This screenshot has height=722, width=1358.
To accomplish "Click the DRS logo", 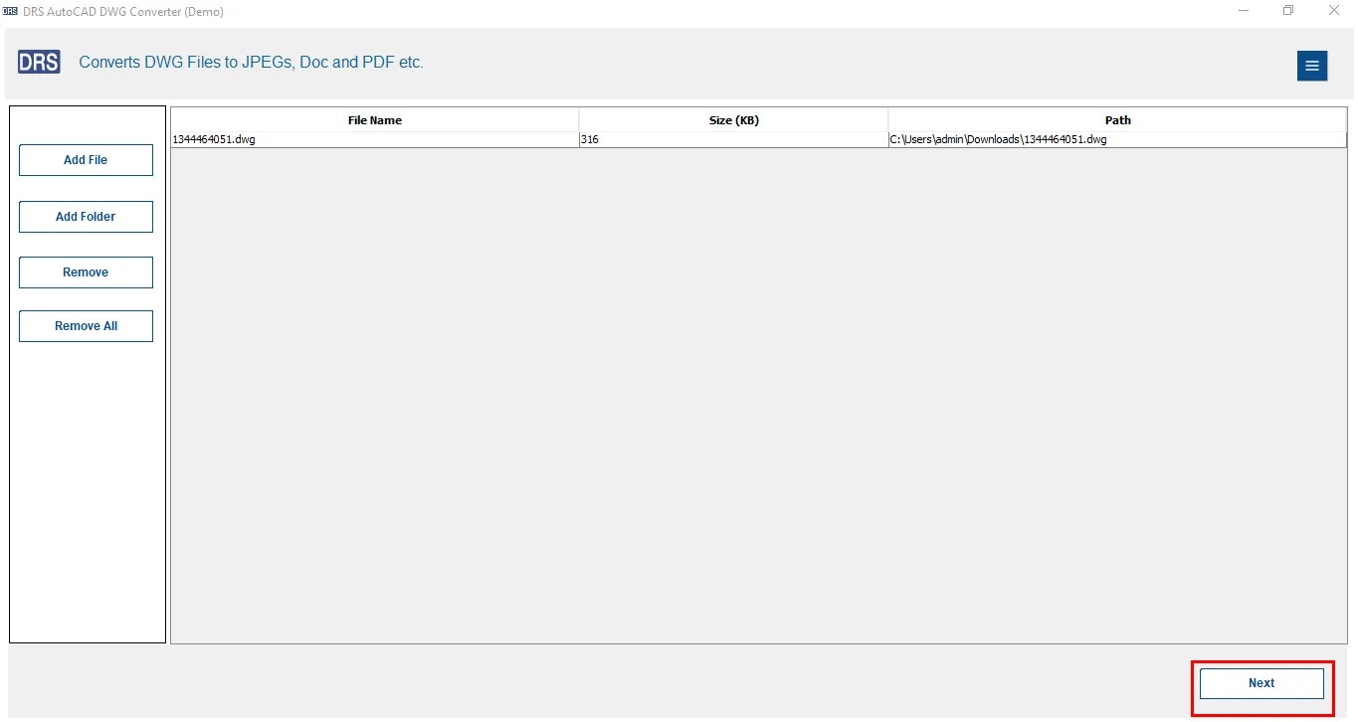I will [38, 61].
